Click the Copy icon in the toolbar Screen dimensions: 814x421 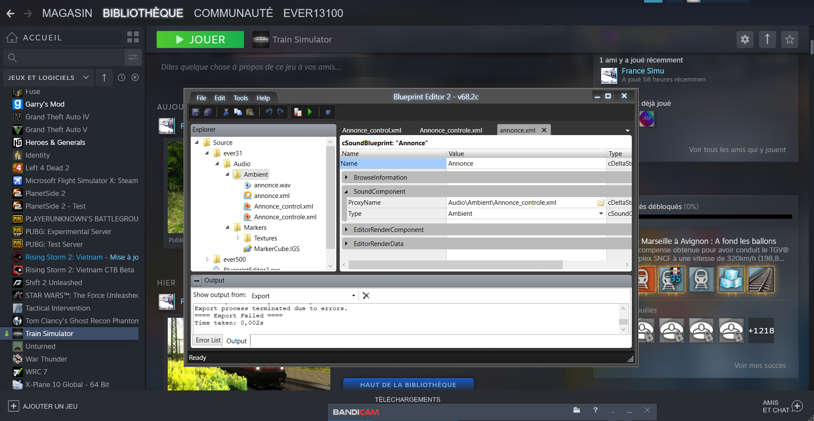[238, 112]
